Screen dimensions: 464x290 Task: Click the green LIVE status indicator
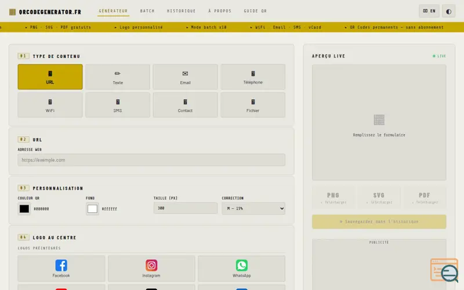pyautogui.click(x=440, y=56)
